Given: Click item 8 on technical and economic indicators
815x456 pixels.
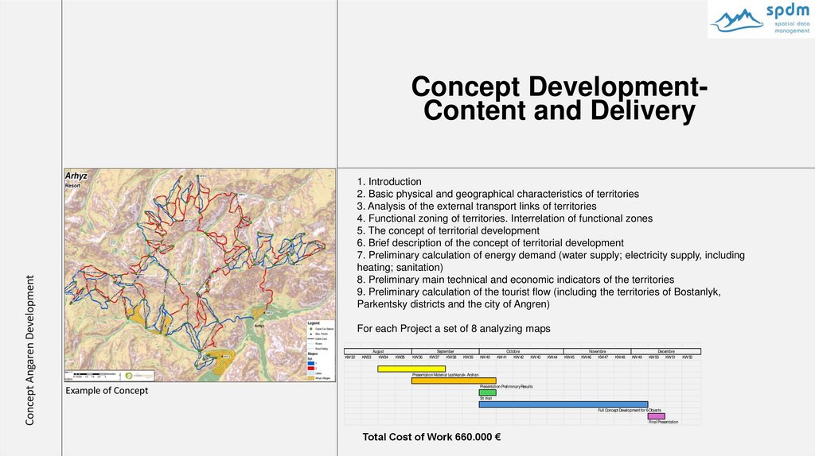Looking at the screenshot, I should click(x=516, y=280).
